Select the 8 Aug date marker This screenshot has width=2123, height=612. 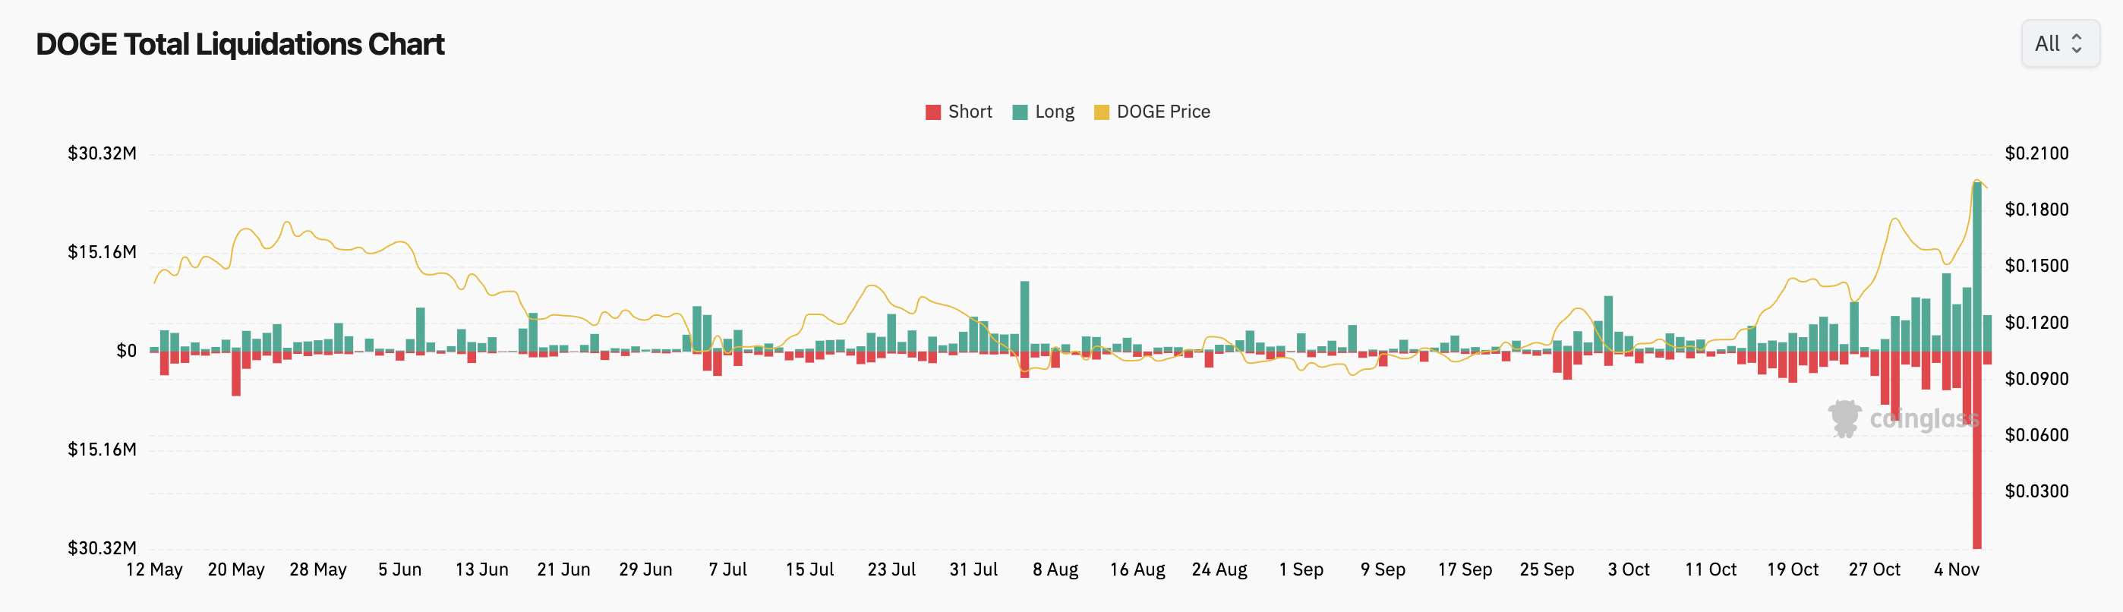tap(1055, 570)
